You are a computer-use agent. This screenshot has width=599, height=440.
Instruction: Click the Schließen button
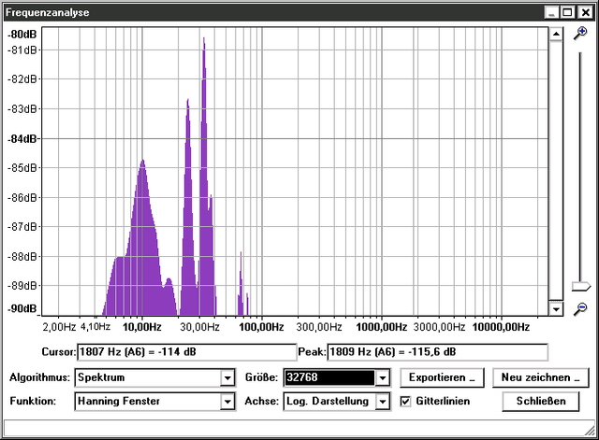pyautogui.click(x=541, y=401)
